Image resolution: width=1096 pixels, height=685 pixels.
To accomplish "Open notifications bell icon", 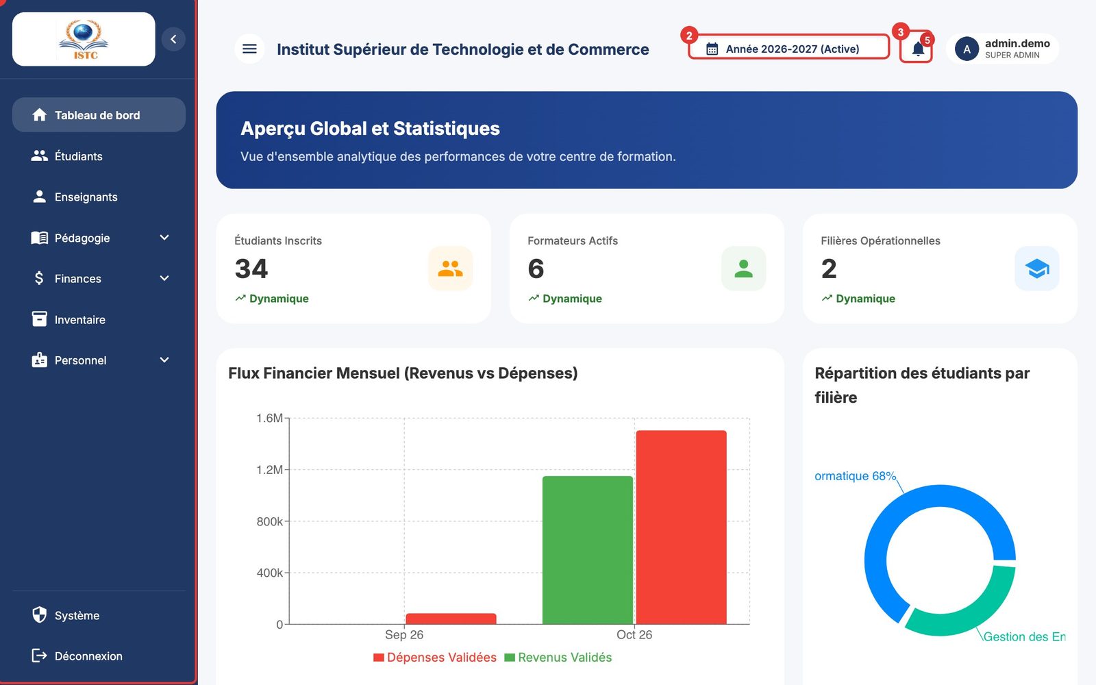I will tap(918, 49).
